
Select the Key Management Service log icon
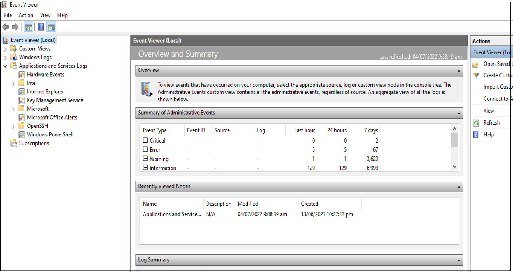point(21,100)
